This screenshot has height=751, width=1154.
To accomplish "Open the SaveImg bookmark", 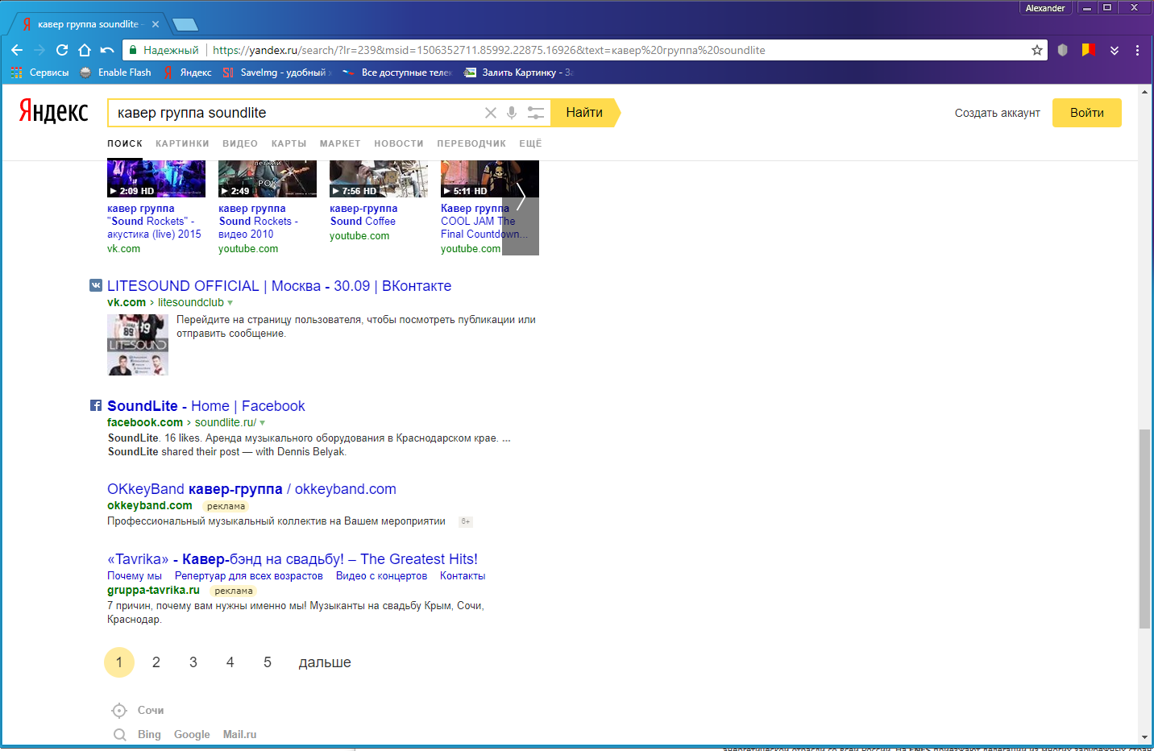I will [x=276, y=73].
